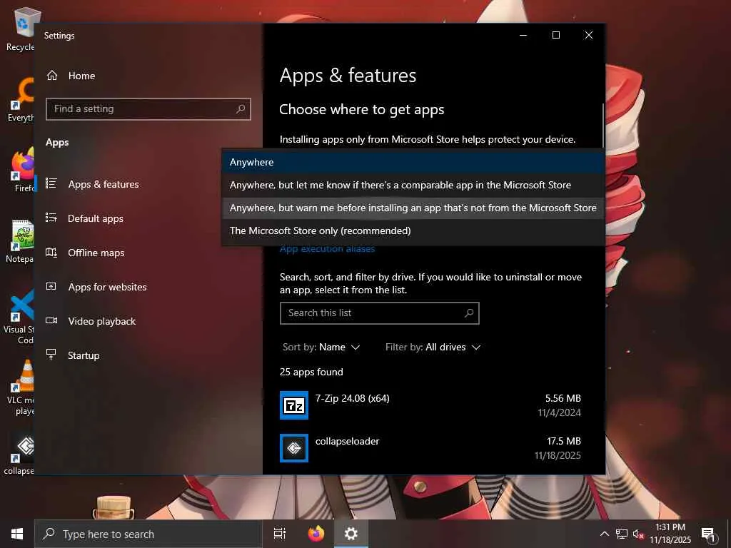Go to Settings Home icon
The width and height of the screenshot is (731, 548).
click(51, 76)
